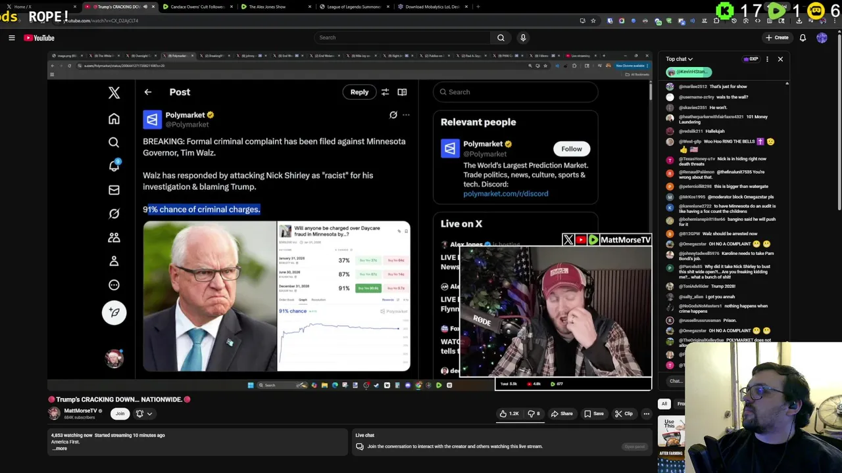Click the back arrow beside Post
This screenshot has width=842, height=473.
(x=148, y=92)
